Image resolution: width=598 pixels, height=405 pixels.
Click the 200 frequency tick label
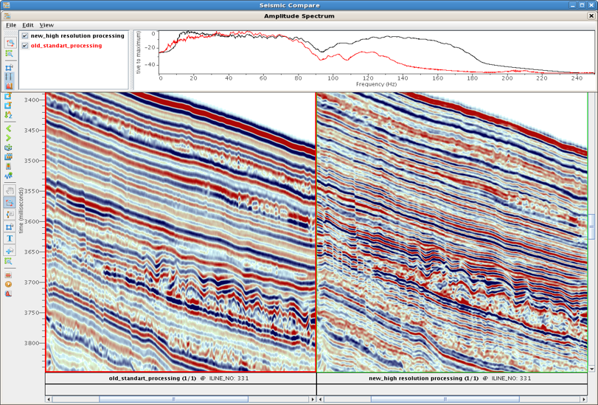coord(507,78)
